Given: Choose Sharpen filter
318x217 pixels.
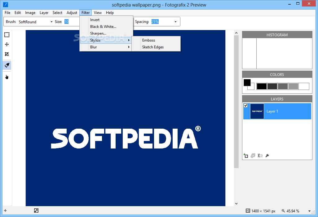Looking at the screenshot, I should coord(106,33).
